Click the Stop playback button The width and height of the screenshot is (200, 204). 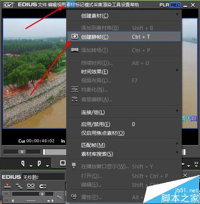[x=63, y=163]
